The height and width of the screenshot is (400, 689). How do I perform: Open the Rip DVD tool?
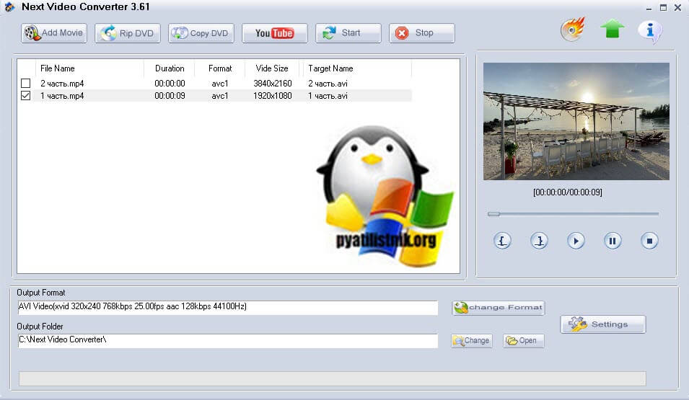127,33
